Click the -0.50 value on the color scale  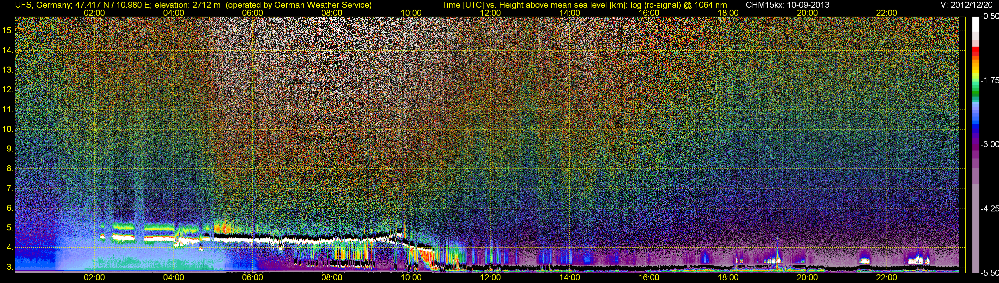(989, 16)
